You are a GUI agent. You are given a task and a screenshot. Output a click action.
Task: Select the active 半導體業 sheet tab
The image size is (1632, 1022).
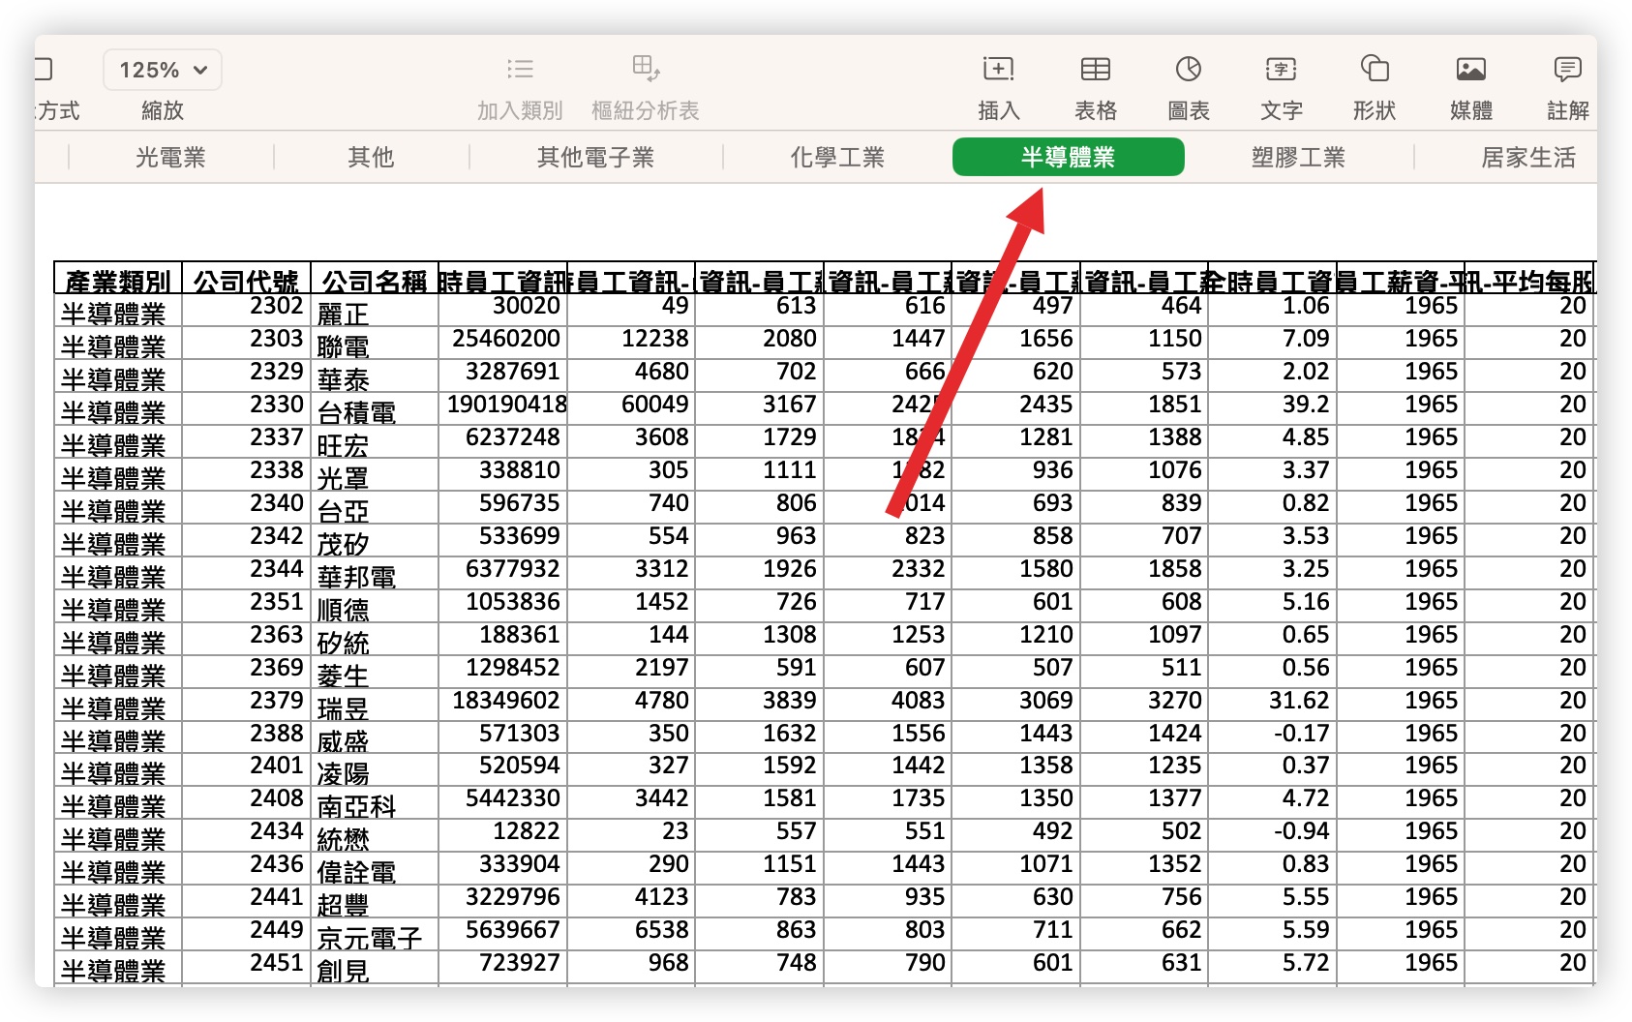coord(1068,157)
